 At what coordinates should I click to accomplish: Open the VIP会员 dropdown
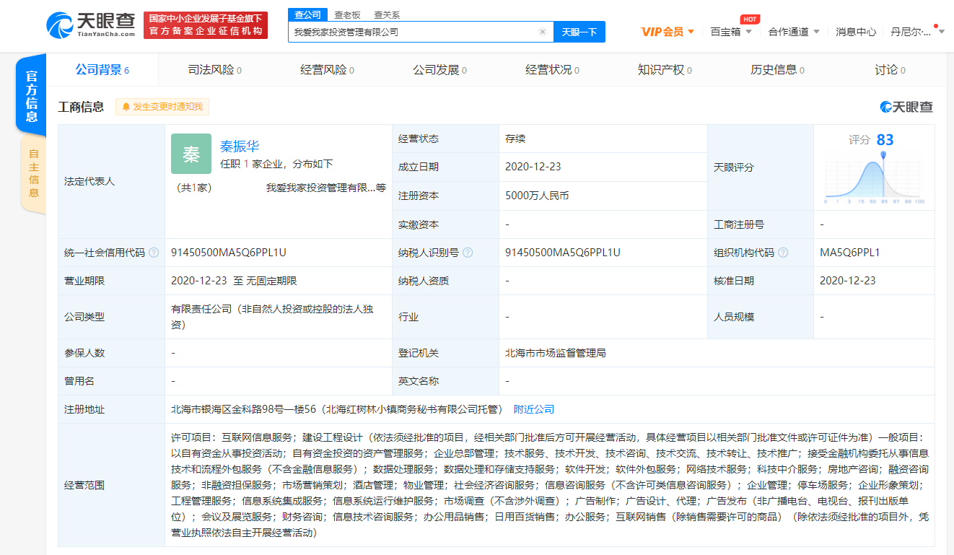click(668, 32)
